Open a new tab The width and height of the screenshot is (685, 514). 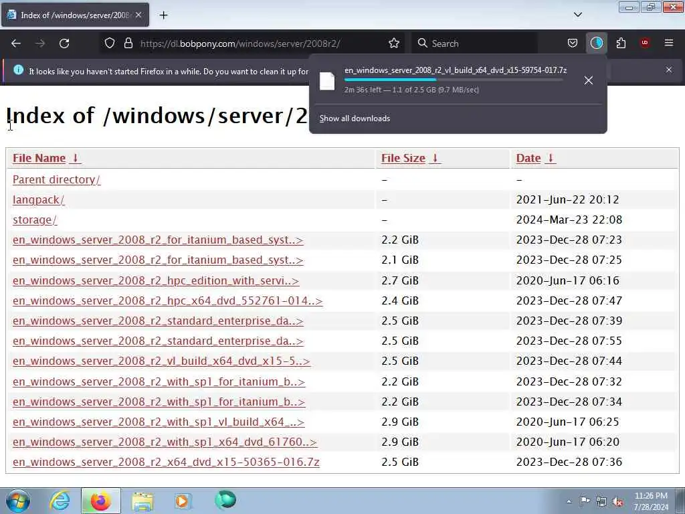[x=163, y=15]
